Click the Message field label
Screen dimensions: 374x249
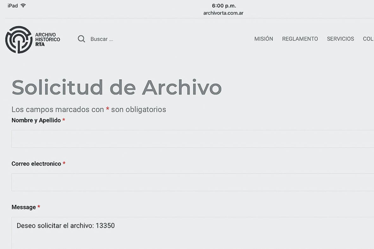click(23, 207)
